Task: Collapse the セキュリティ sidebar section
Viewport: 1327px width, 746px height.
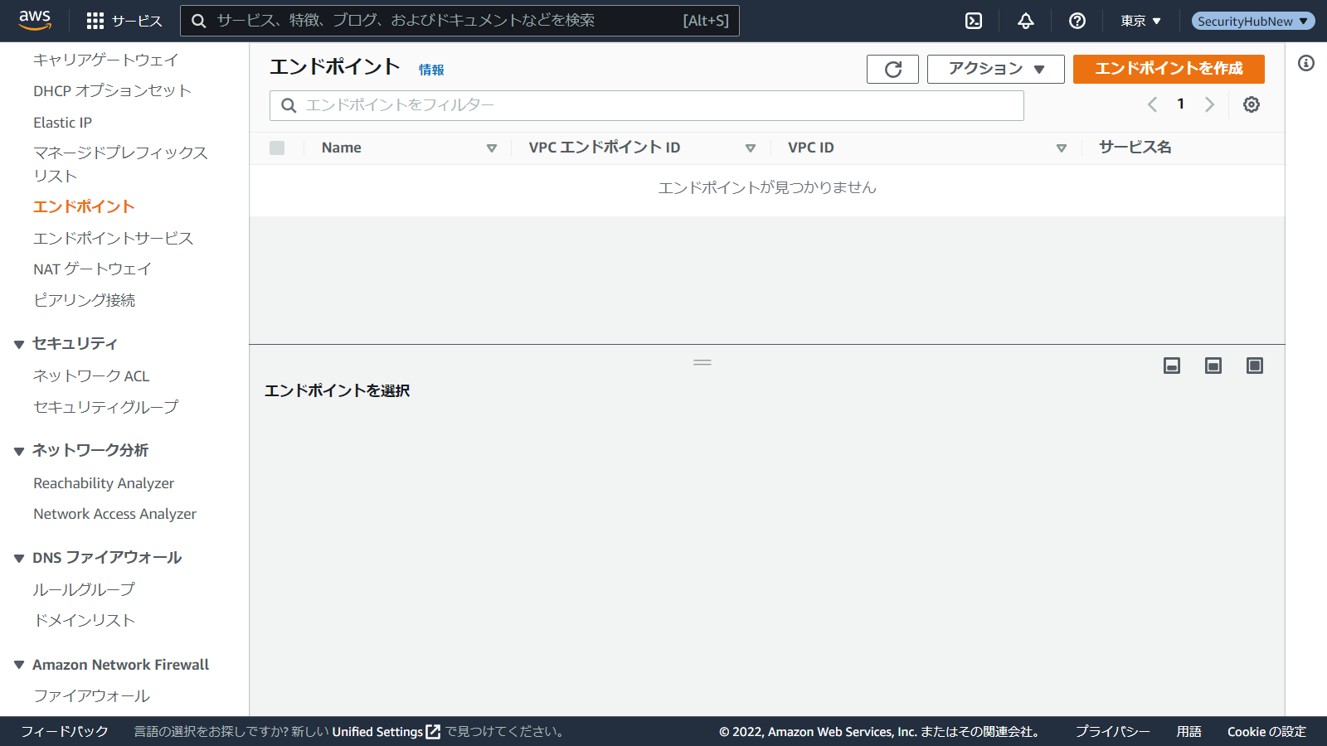Action: point(19,344)
